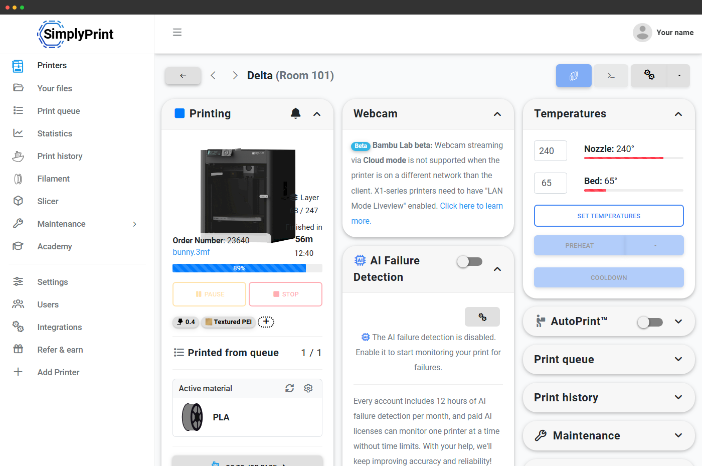Click the bed temperature input 65
Image resolution: width=702 pixels, height=466 pixels.
point(551,183)
